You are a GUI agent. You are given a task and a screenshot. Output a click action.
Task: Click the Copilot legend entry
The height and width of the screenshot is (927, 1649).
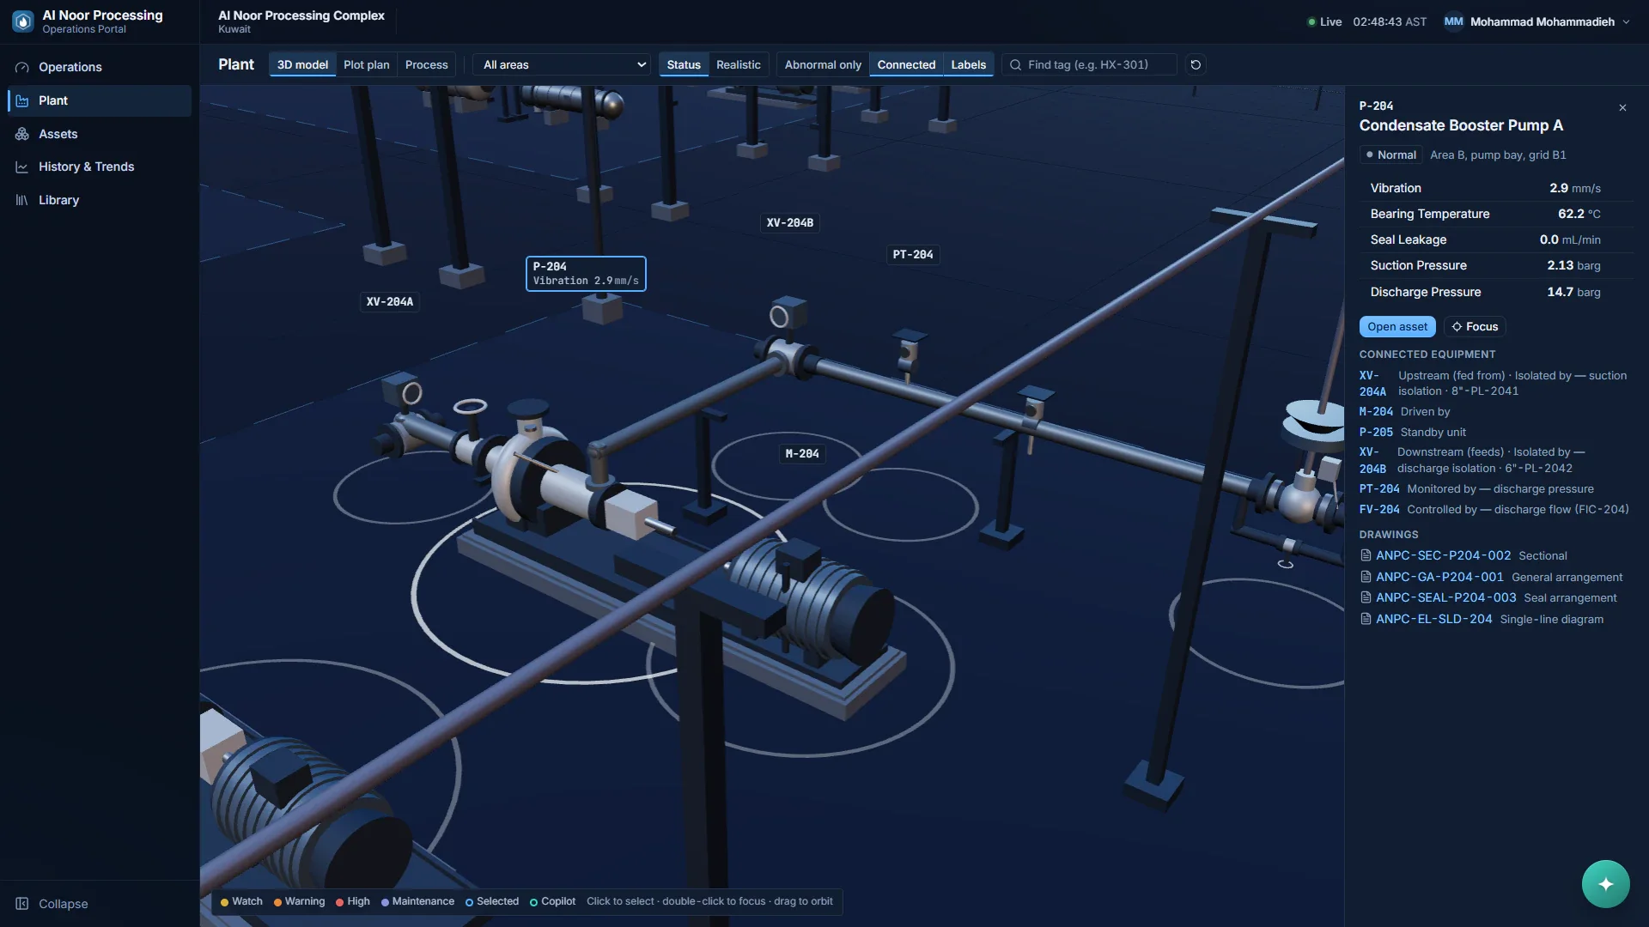coord(552,901)
